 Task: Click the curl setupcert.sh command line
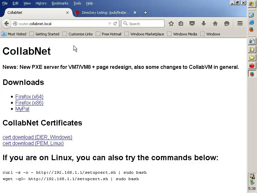(75, 172)
